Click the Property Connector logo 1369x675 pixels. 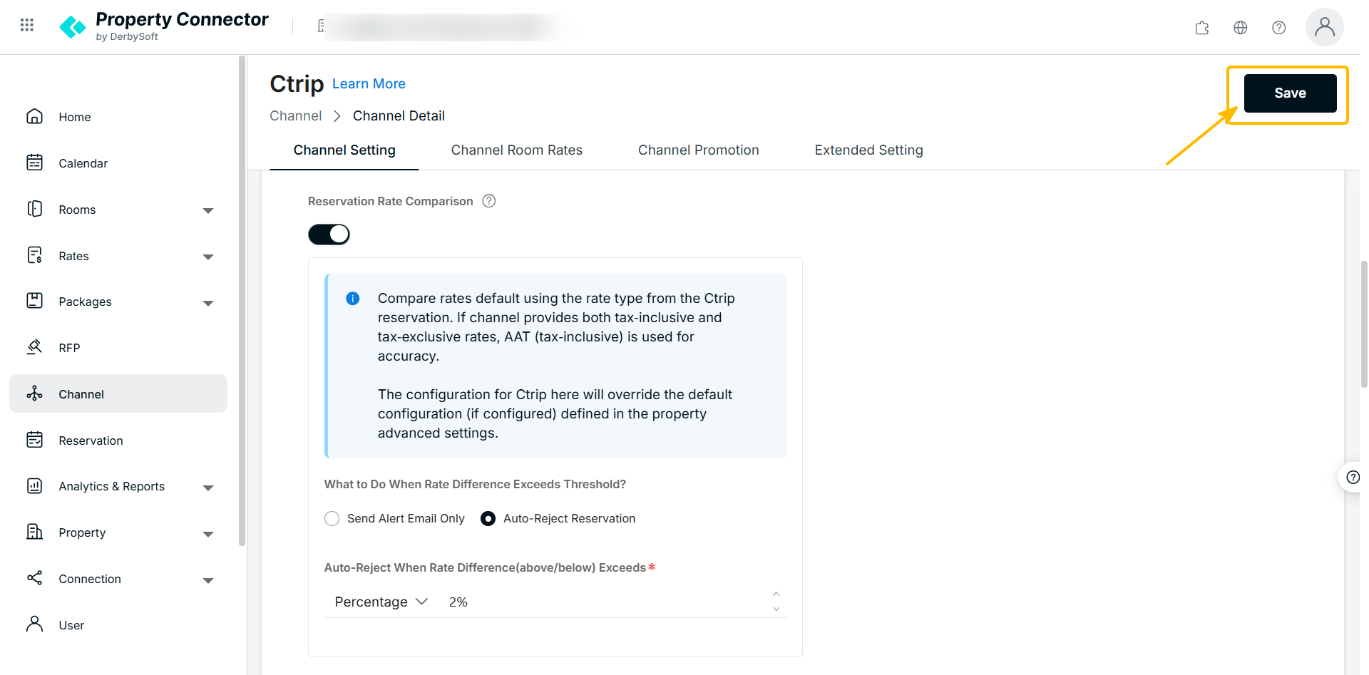pyautogui.click(x=164, y=26)
